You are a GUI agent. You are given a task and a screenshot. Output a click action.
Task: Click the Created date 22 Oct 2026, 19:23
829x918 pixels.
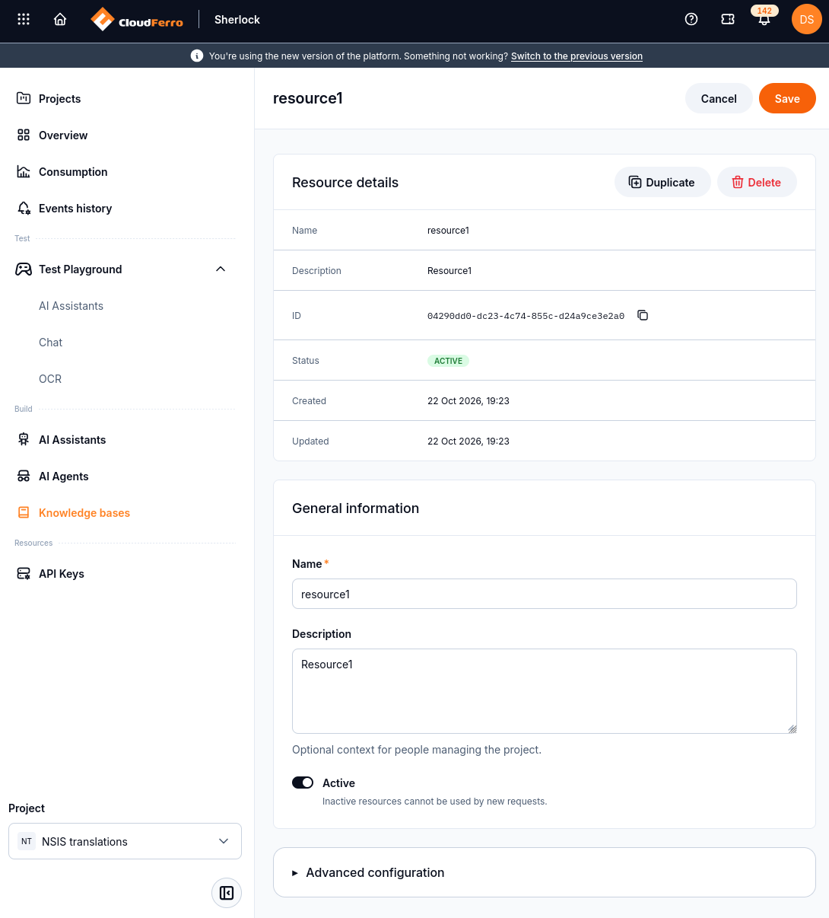[468, 400]
